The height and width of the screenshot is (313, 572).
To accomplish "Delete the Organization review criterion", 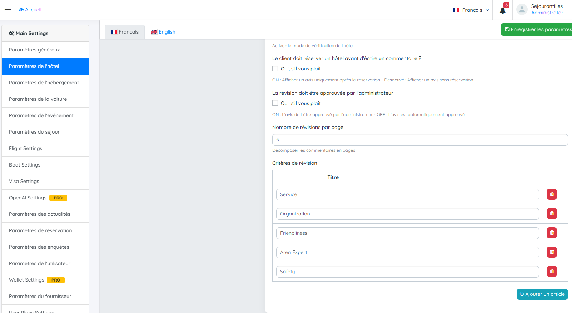I will coord(552,214).
